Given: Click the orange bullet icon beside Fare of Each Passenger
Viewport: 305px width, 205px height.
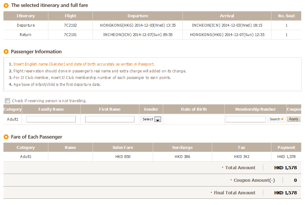Looking at the screenshot, I should (6, 137).
